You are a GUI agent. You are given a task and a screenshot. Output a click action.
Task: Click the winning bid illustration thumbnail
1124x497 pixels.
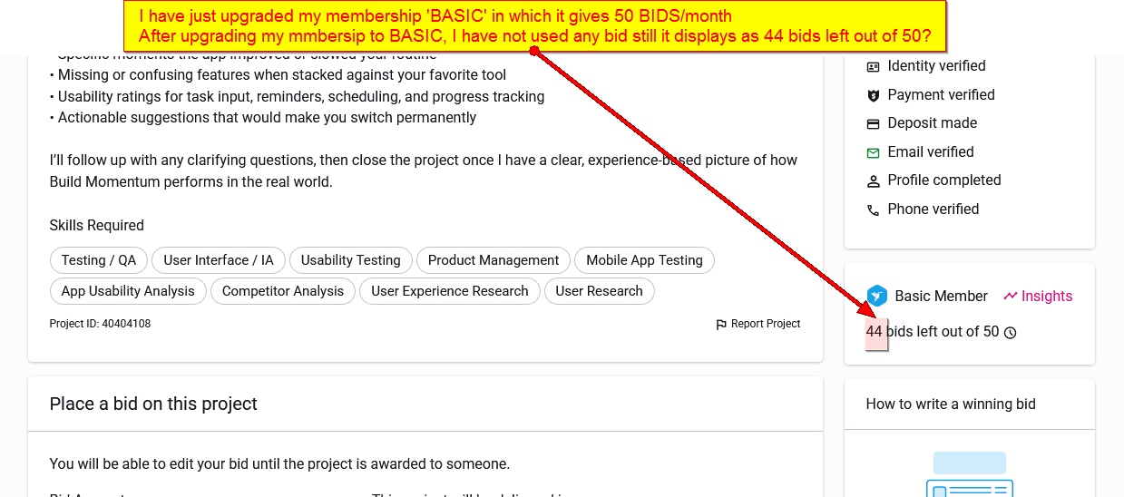pos(969,475)
